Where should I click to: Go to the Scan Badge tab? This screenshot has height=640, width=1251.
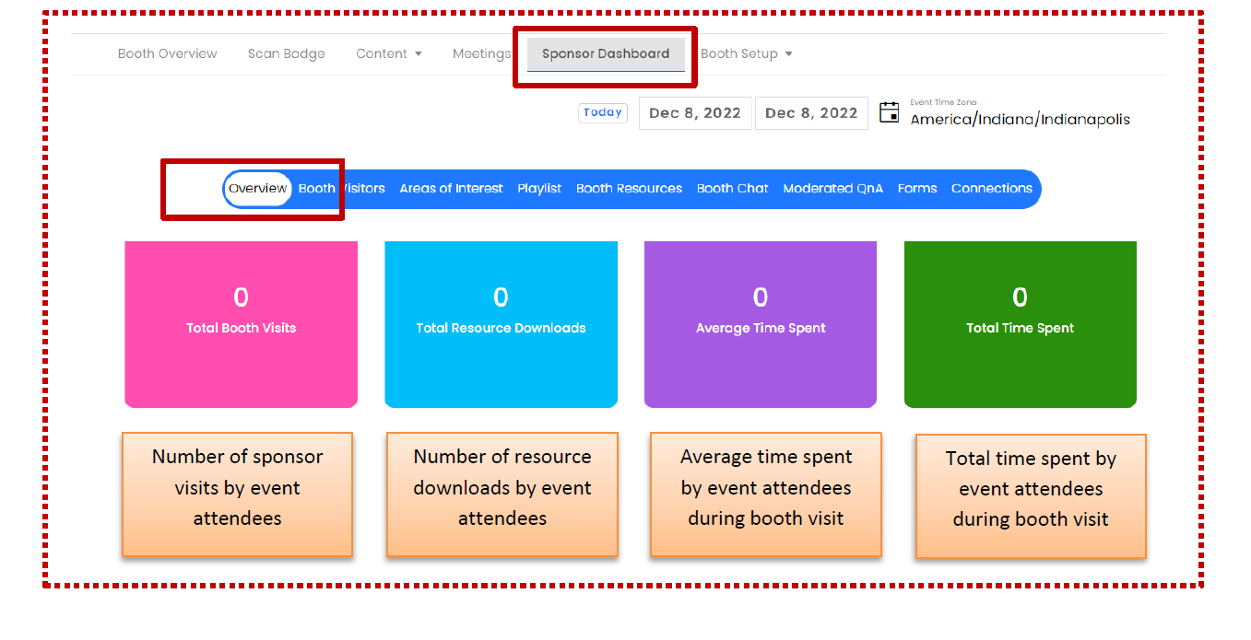click(x=286, y=54)
